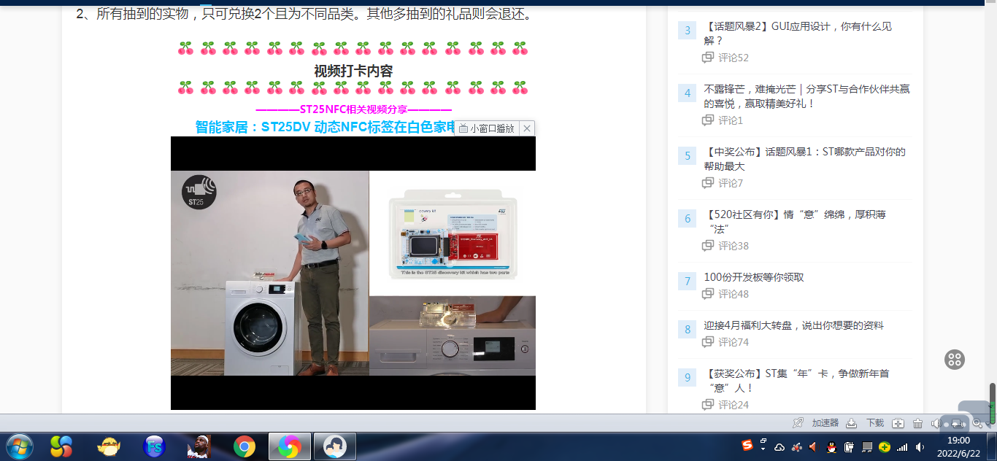The height and width of the screenshot is (461, 997).
Task: Click the rank number 9 badge
Action: point(687,377)
